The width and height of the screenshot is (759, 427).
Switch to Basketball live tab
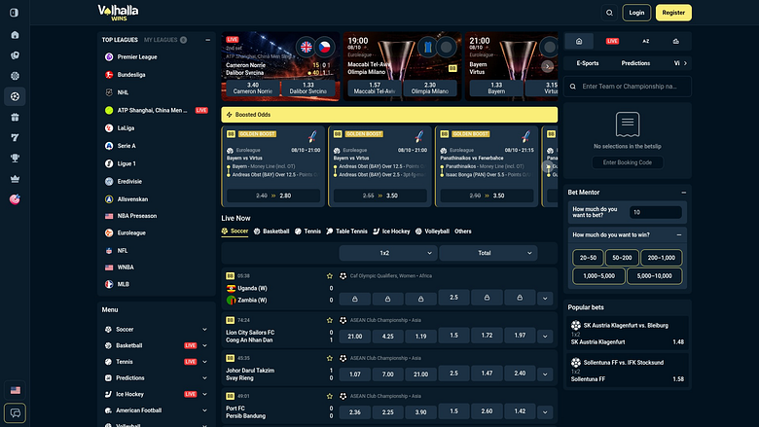[x=271, y=231]
